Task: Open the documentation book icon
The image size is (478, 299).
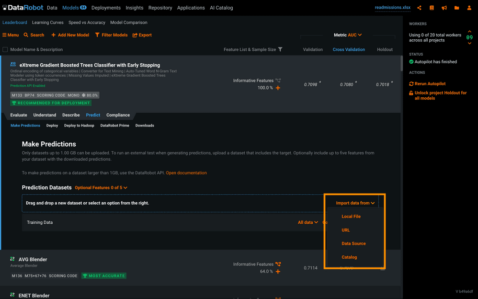Action: 432,8
